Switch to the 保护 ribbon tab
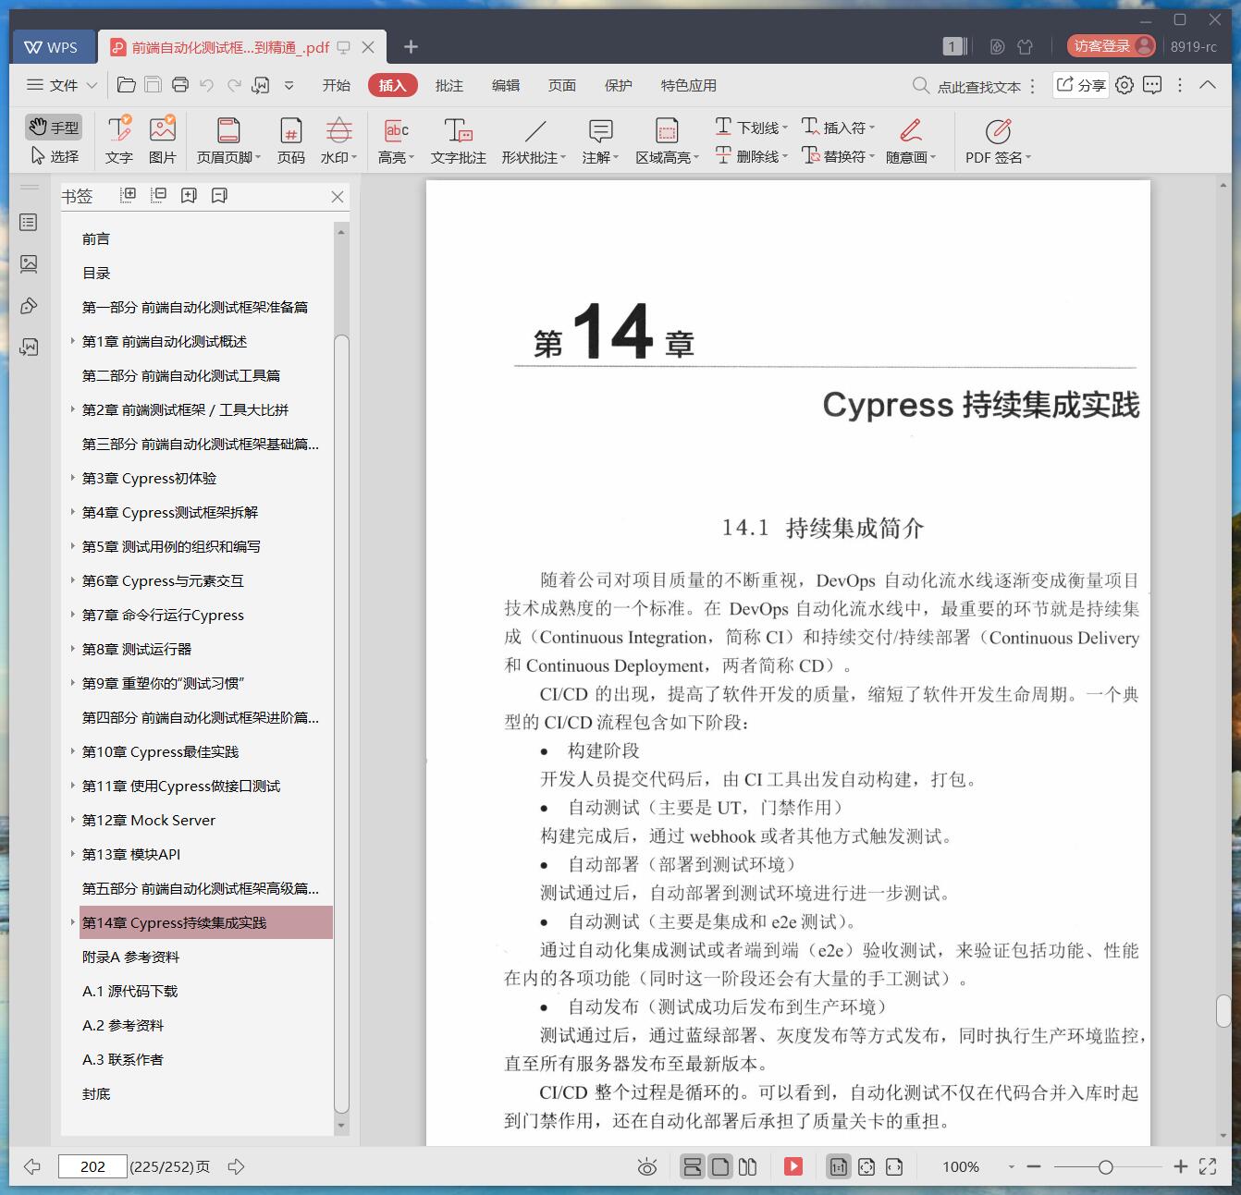 (618, 85)
